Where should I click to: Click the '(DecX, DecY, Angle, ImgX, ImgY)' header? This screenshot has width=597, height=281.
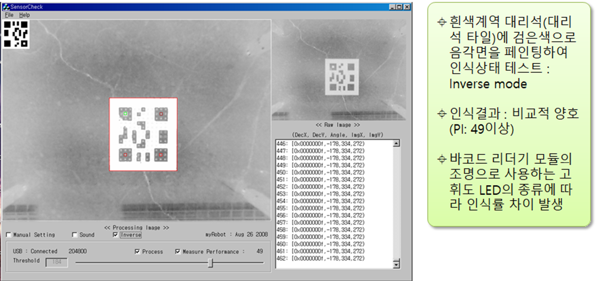tap(338, 135)
